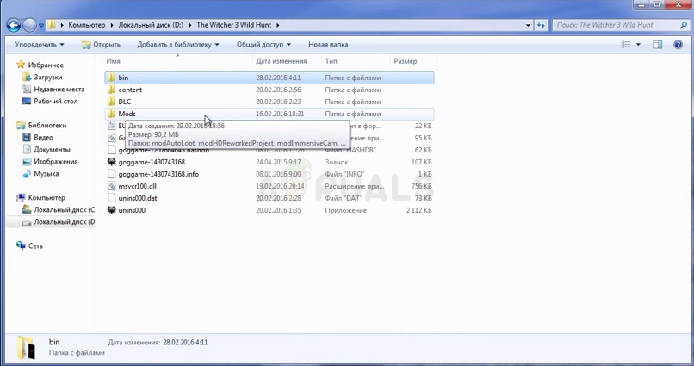Image resolution: width=694 pixels, height=366 pixels.
Task: Open Help with the question mark icon
Action: [x=678, y=45]
